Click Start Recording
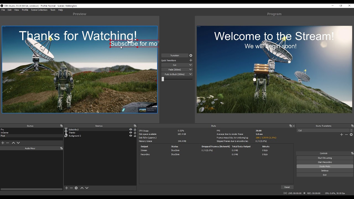Viewport: 354px width, 199px height. 325,162
